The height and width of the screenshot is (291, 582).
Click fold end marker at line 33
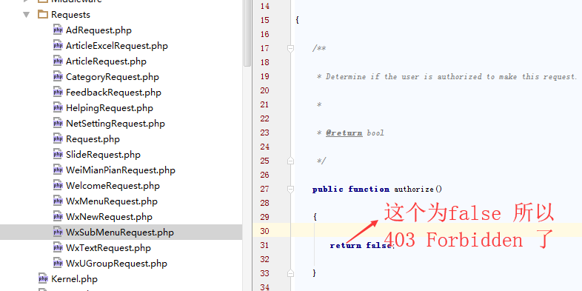[x=290, y=273]
